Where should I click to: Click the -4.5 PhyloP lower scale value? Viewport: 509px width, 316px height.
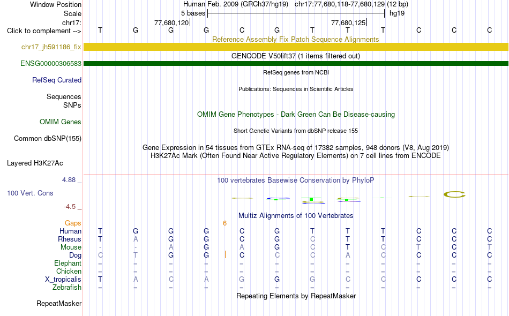70,207
